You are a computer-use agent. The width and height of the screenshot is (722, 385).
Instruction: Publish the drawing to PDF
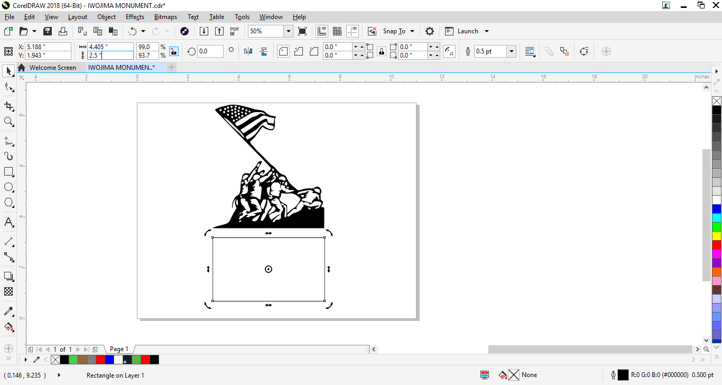pyautogui.click(x=235, y=31)
